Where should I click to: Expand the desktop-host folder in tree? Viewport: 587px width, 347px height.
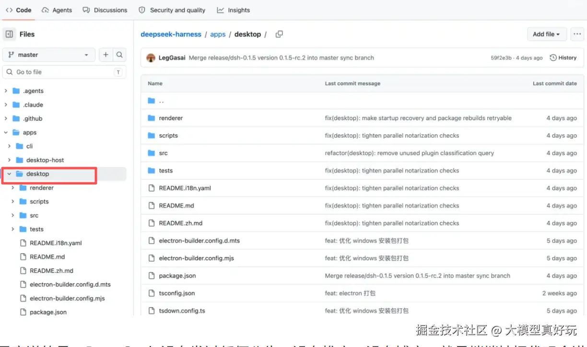click(x=9, y=160)
